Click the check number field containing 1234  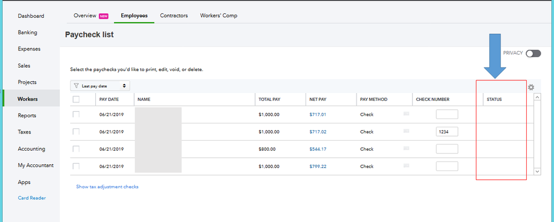tap(446, 132)
